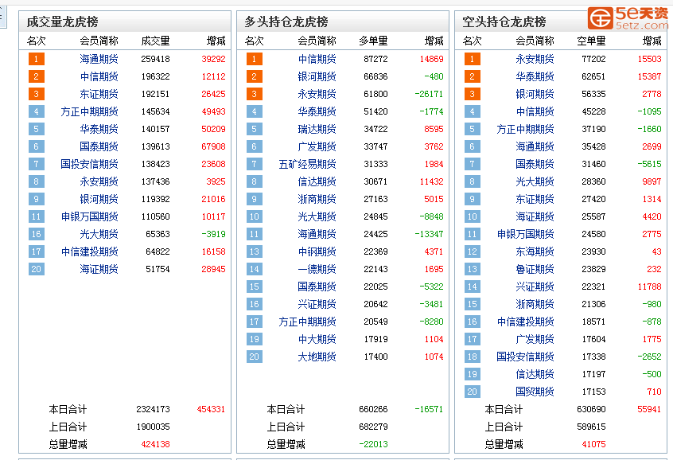Screen dimensions: 673x460
Task: Click 国贸期货 member link
Action: coord(535,392)
